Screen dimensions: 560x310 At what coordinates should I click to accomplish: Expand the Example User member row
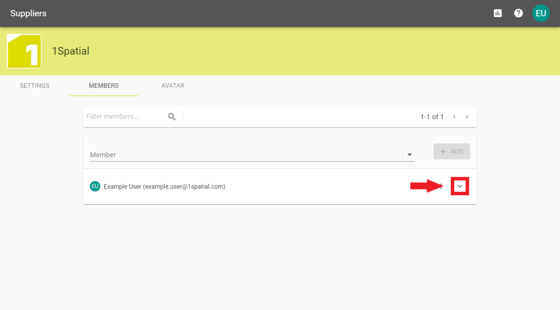[x=460, y=186]
